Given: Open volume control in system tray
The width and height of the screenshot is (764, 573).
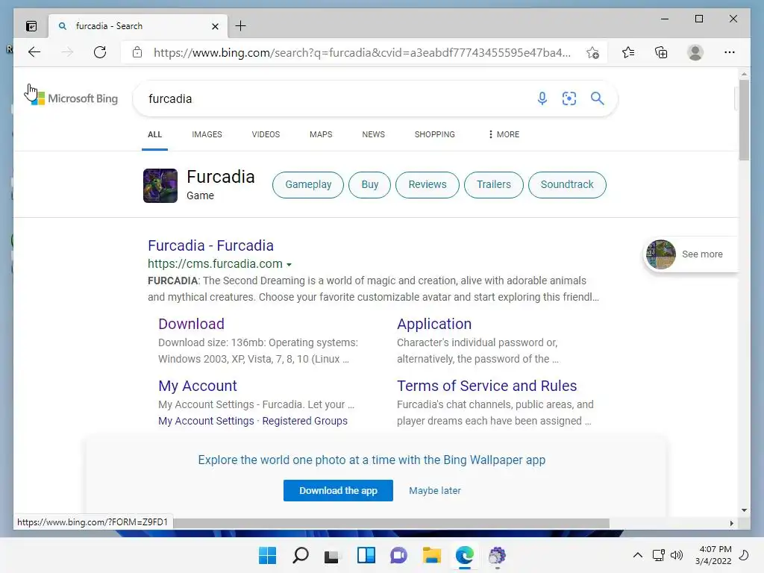Looking at the screenshot, I should pos(677,555).
